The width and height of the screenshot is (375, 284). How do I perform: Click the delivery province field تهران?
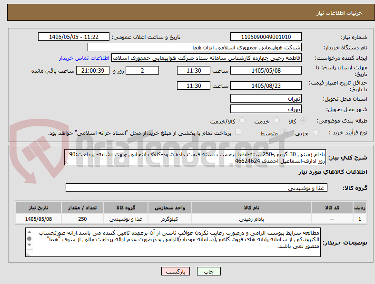(x=266, y=99)
